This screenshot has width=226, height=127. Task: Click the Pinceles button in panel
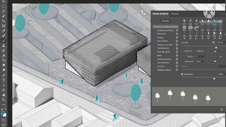[166, 21]
